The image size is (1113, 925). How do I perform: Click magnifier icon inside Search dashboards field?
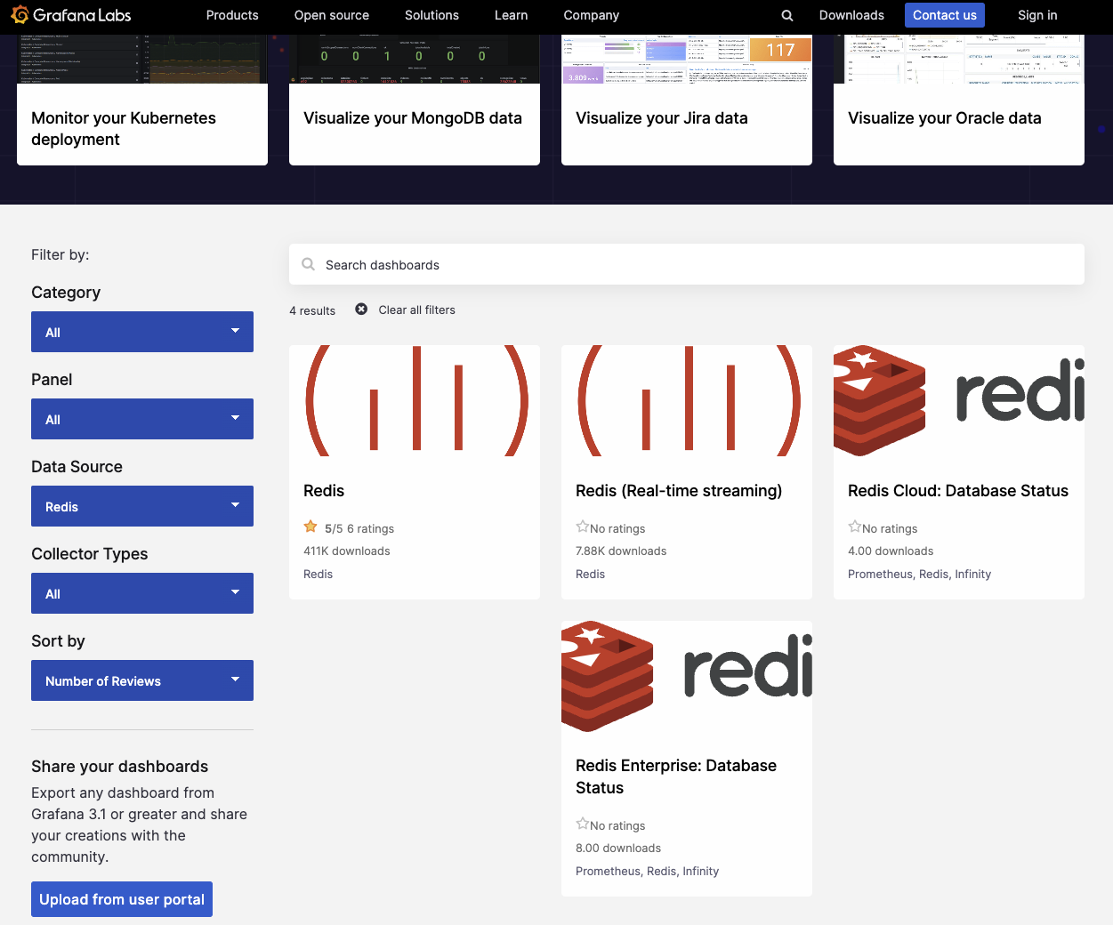point(309,264)
